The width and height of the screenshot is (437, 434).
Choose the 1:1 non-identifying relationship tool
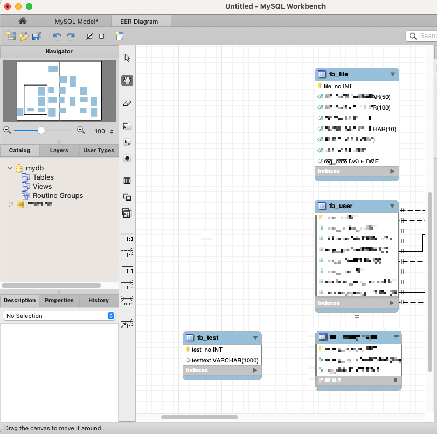click(x=128, y=237)
